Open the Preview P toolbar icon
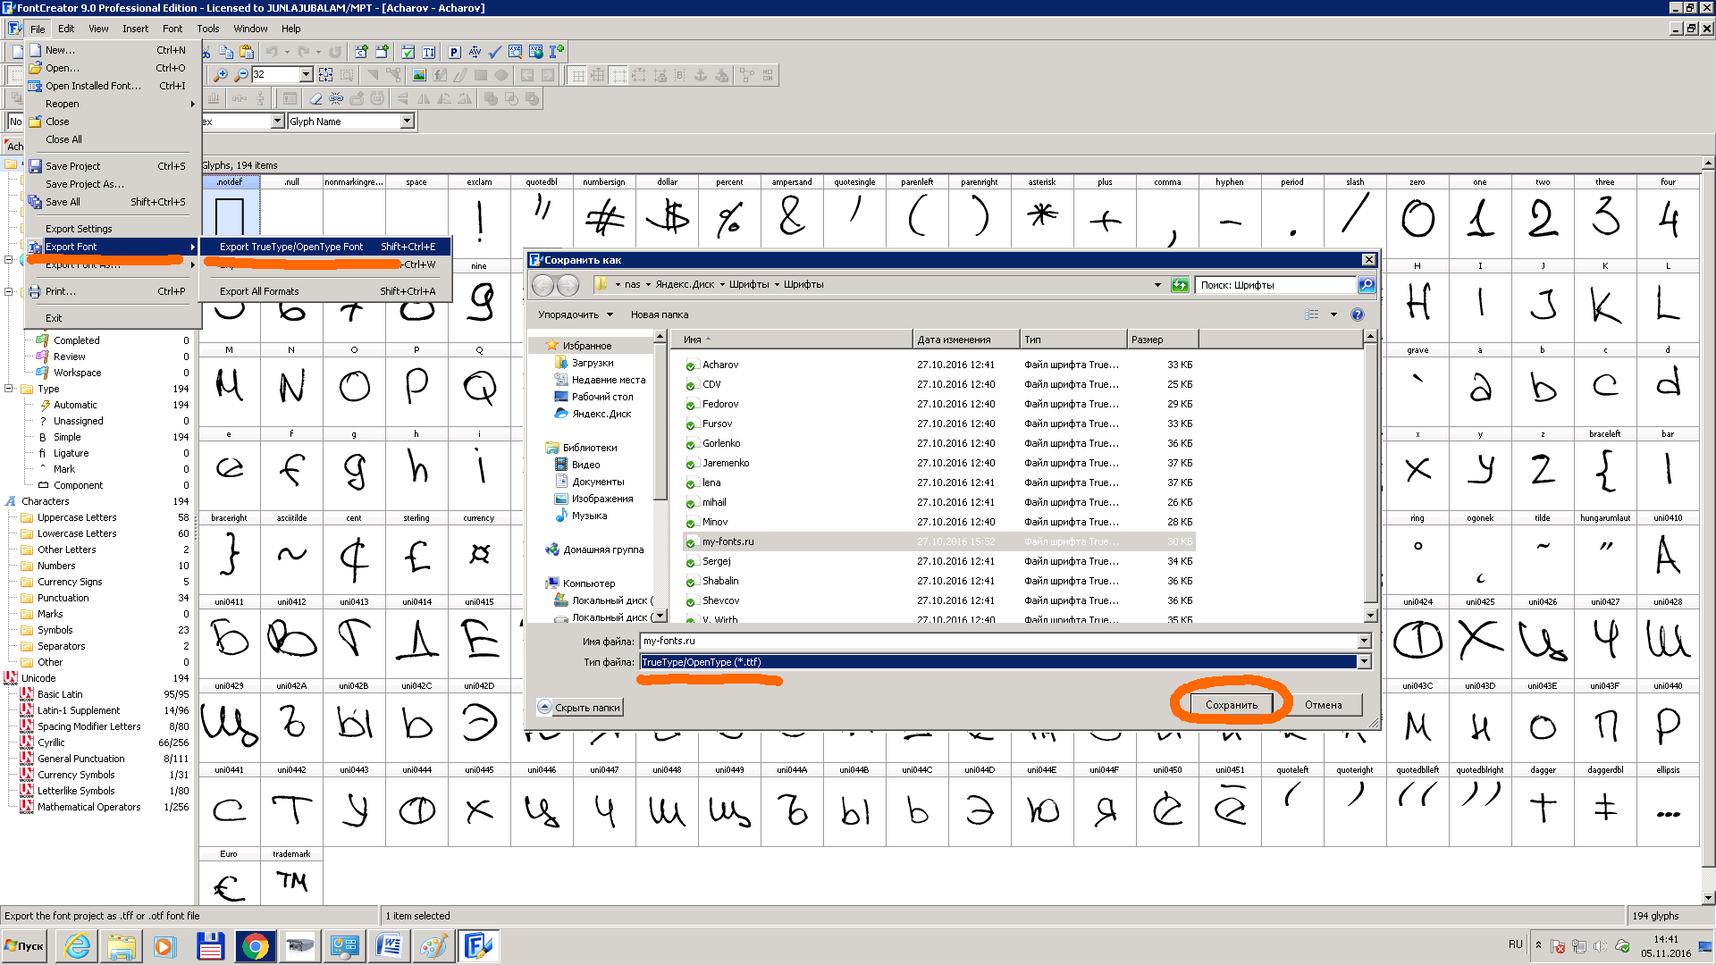This screenshot has height=965, width=1716. click(454, 52)
